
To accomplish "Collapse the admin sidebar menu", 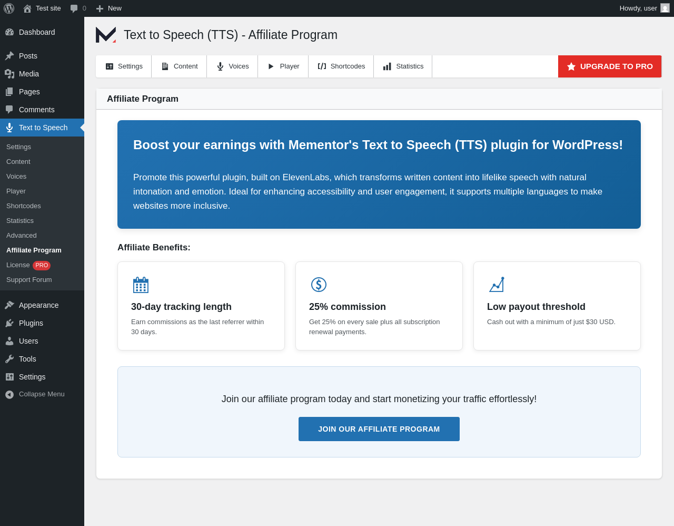I will 42,394.
